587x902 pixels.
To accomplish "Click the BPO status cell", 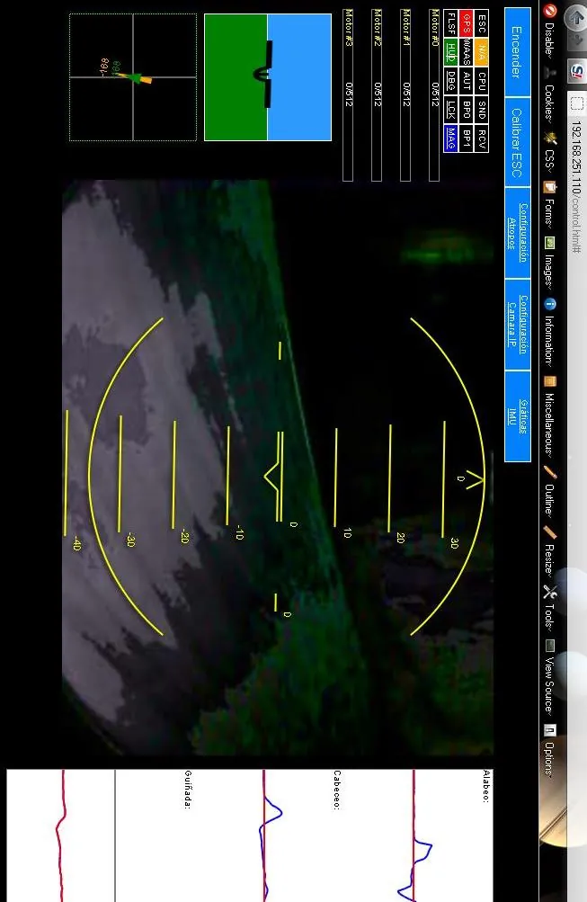I will [x=467, y=110].
